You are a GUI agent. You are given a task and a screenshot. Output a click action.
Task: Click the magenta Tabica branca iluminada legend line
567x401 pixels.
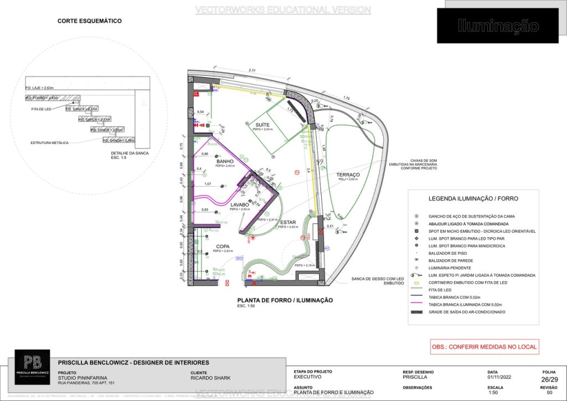pyautogui.click(x=416, y=304)
